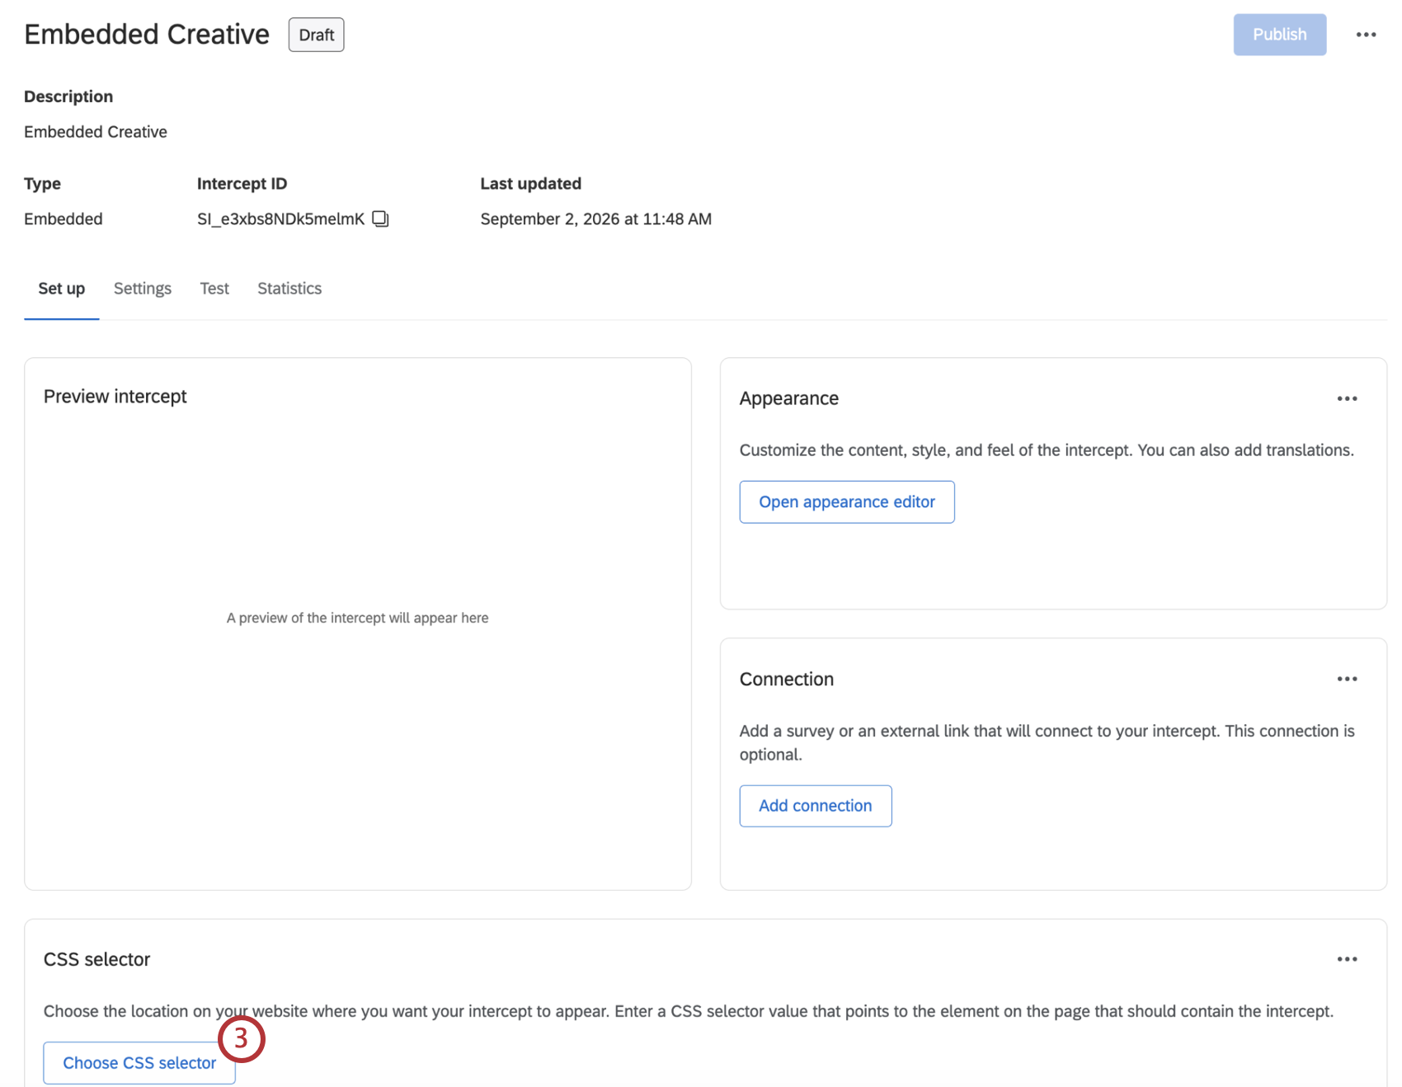Switch to the Settings tab
This screenshot has width=1402, height=1087.
[x=143, y=289]
